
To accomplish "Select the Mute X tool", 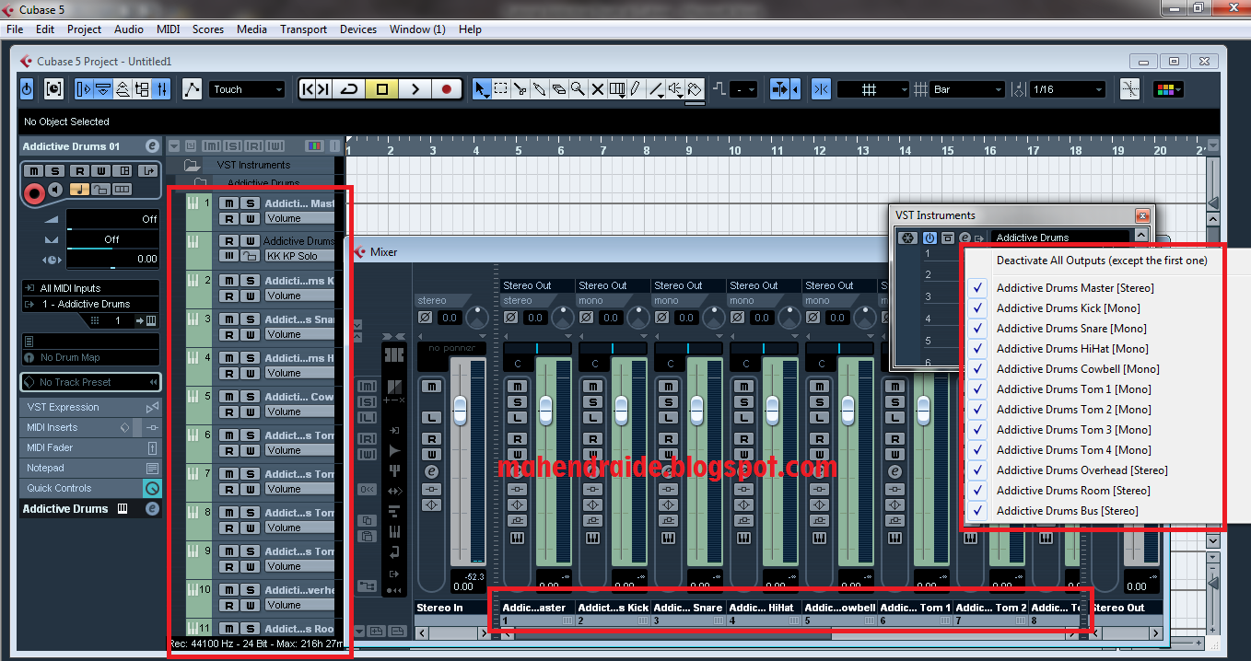I will 597,89.
